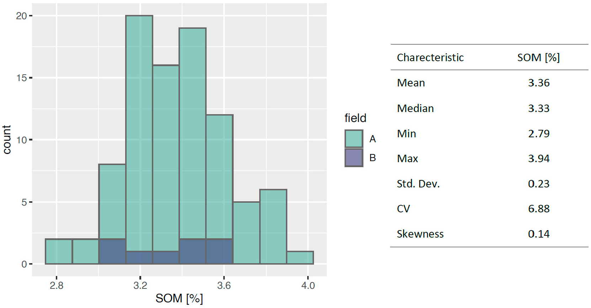Click the 'field' legend title
The image size is (591, 308).
click(355, 118)
